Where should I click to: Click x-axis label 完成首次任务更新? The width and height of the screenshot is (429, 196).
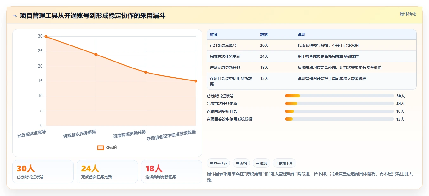coord(80,134)
